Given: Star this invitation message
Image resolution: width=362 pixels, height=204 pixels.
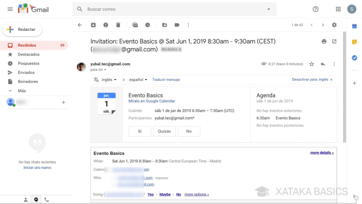Looking at the screenshot, I should coord(311,64).
